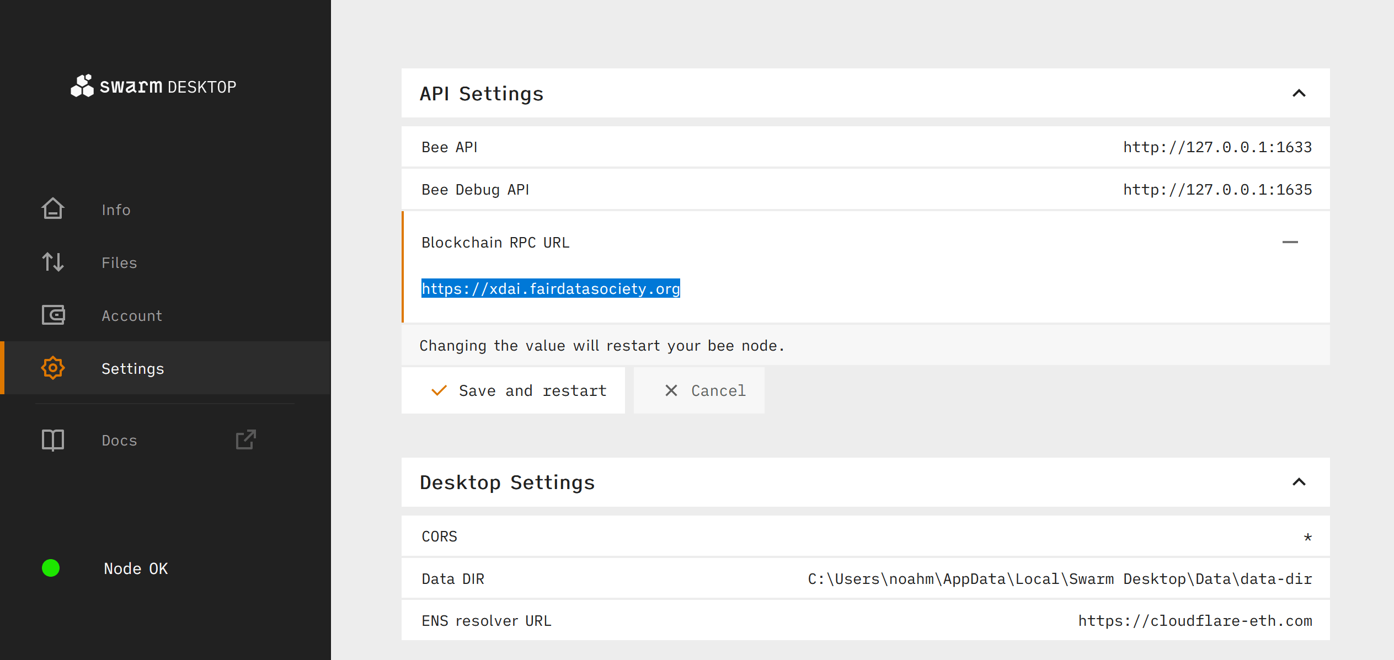Click the Account wallet icon

point(53,315)
